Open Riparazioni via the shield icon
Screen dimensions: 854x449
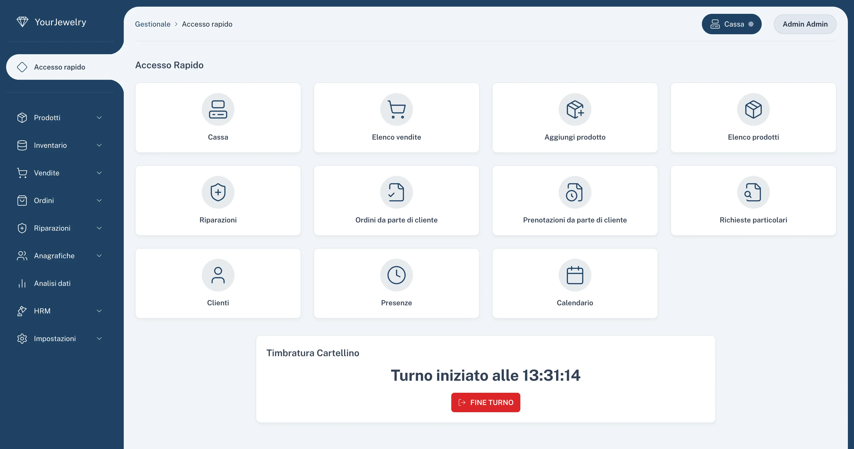[x=218, y=192]
